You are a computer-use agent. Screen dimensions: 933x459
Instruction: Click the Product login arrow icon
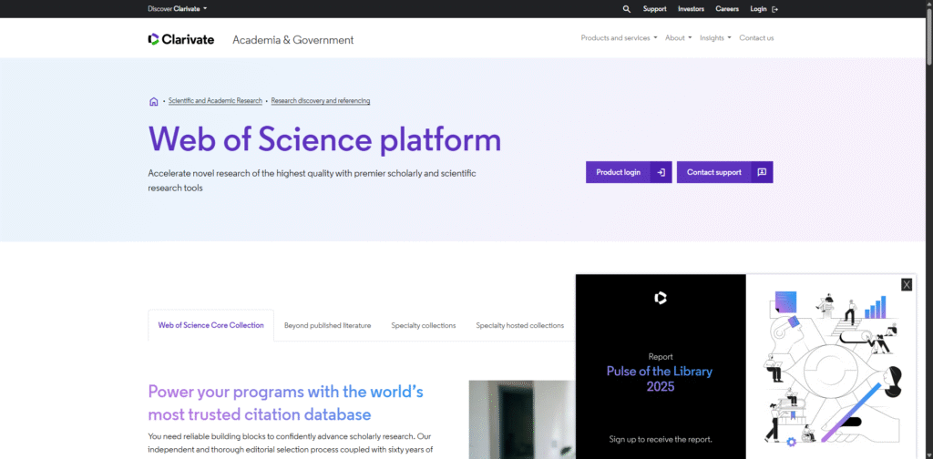click(661, 172)
